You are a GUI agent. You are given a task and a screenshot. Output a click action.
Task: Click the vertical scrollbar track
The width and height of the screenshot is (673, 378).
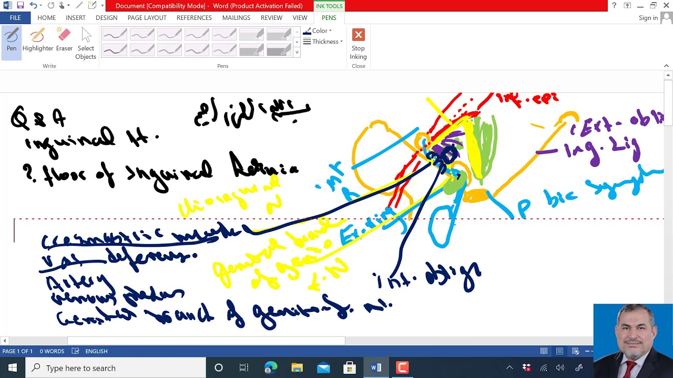[x=668, y=210]
